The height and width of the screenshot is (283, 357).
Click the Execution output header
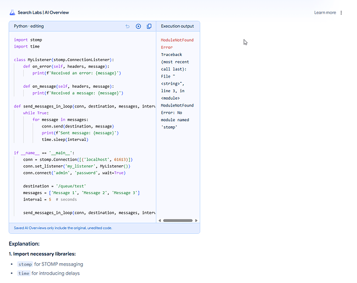pos(177,26)
